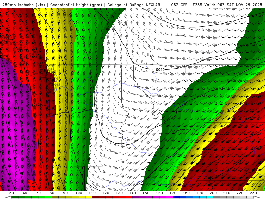Image resolution: width=265 pixels, height=199 pixels.
Task: Select the 170 color scale number
Action: point(173,193)
